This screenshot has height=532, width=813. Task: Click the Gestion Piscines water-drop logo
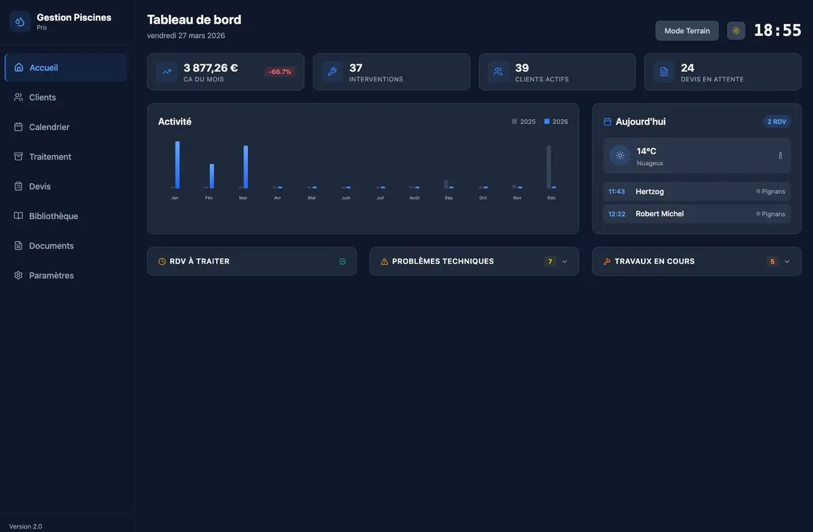[x=20, y=22]
